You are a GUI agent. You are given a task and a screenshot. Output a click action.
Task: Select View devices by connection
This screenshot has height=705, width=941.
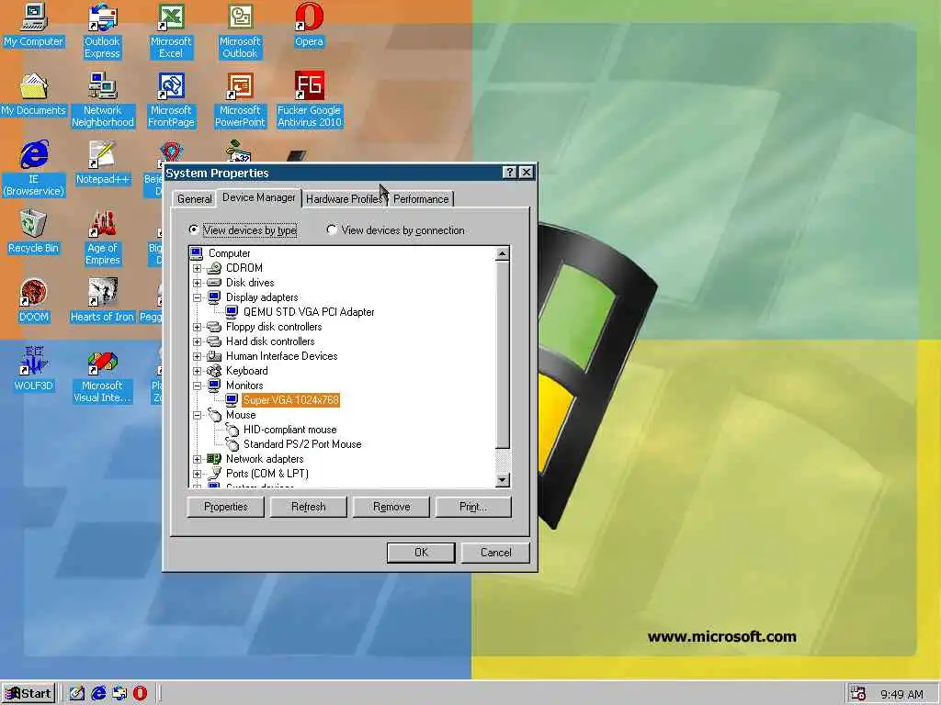coord(395,230)
